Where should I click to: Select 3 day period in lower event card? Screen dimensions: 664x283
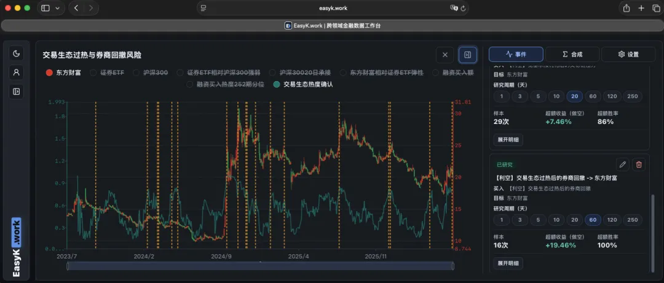pyautogui.click(x=520, y=220)
